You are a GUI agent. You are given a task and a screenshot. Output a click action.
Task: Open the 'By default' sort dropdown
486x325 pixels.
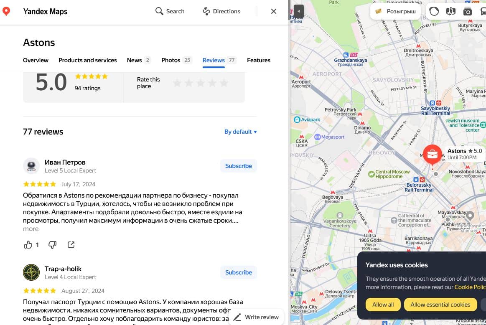(241, 132)
